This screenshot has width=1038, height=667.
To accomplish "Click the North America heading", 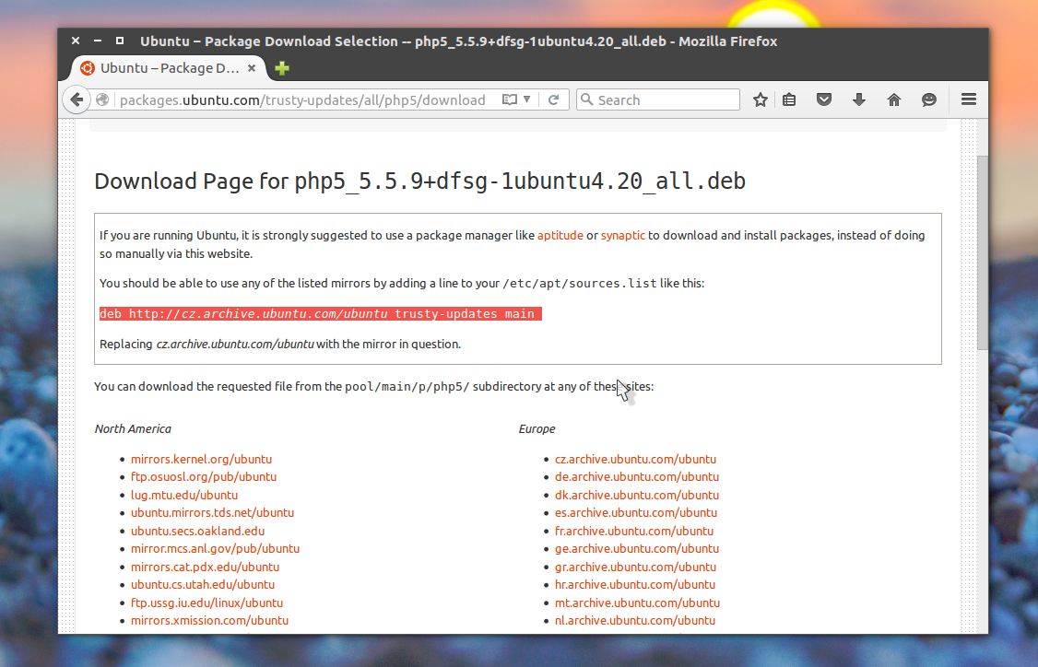I will coord(133,428).
